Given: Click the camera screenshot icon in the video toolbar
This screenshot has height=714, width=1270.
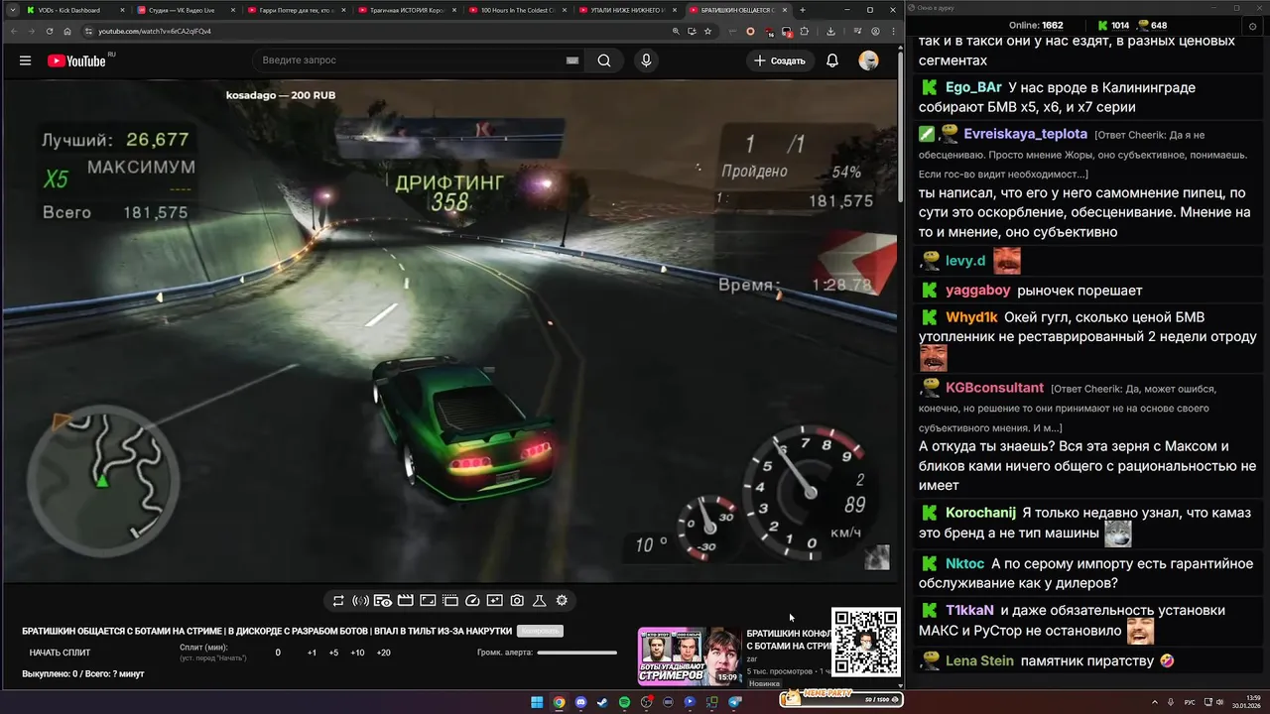Looking at the screenshot, I should click(x=517, y=601).
